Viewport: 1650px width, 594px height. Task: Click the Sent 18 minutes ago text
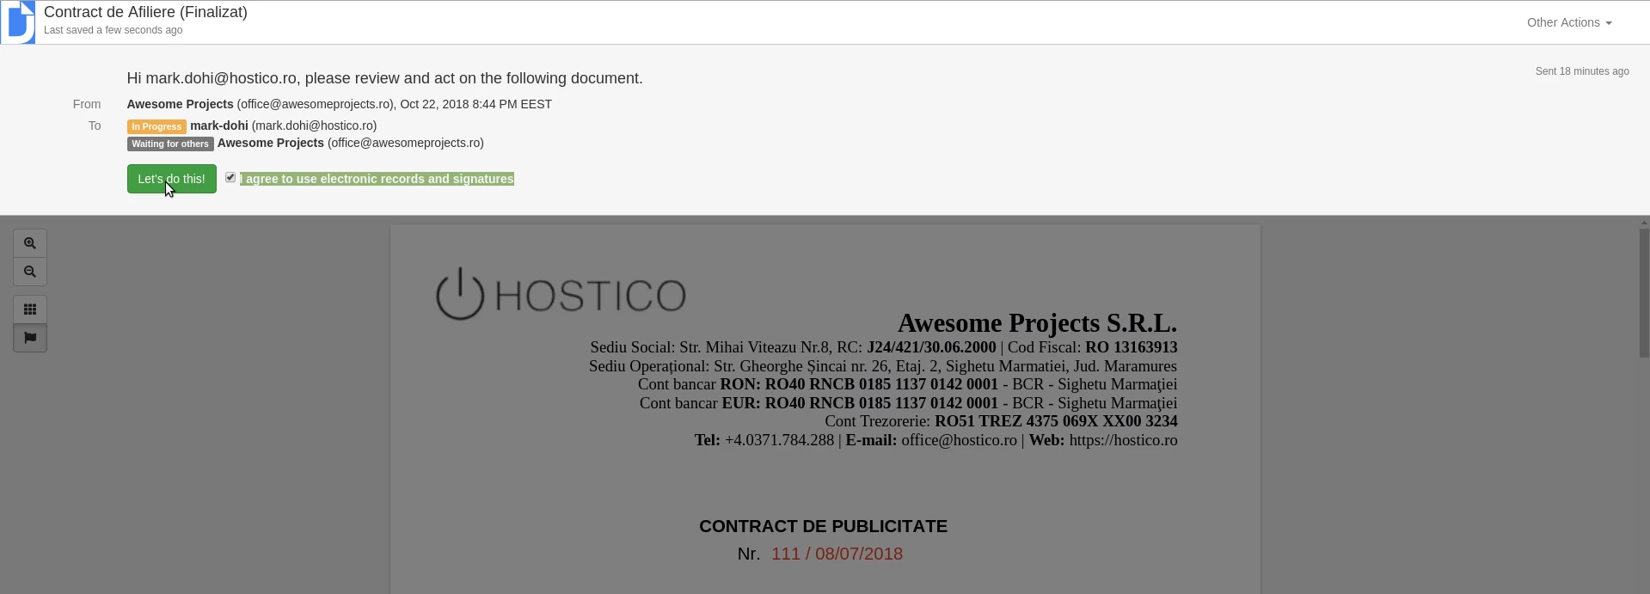coord(1582,71)
